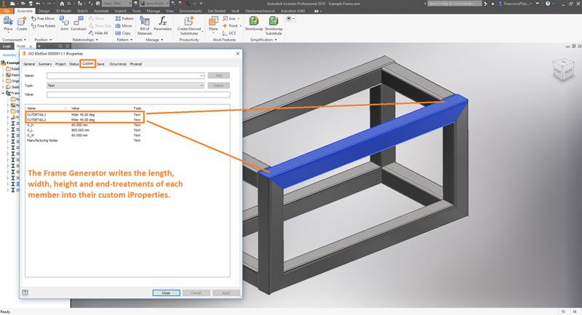Screen dimensions: 582x315
Task: Select the row with value 800.000 mm
Action: pos(84,130)
